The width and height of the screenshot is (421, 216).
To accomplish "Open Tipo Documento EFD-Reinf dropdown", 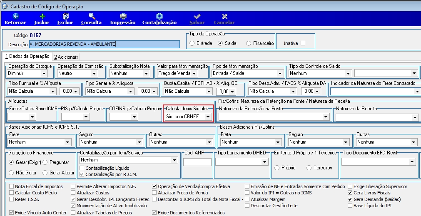I will coord(412,162).
